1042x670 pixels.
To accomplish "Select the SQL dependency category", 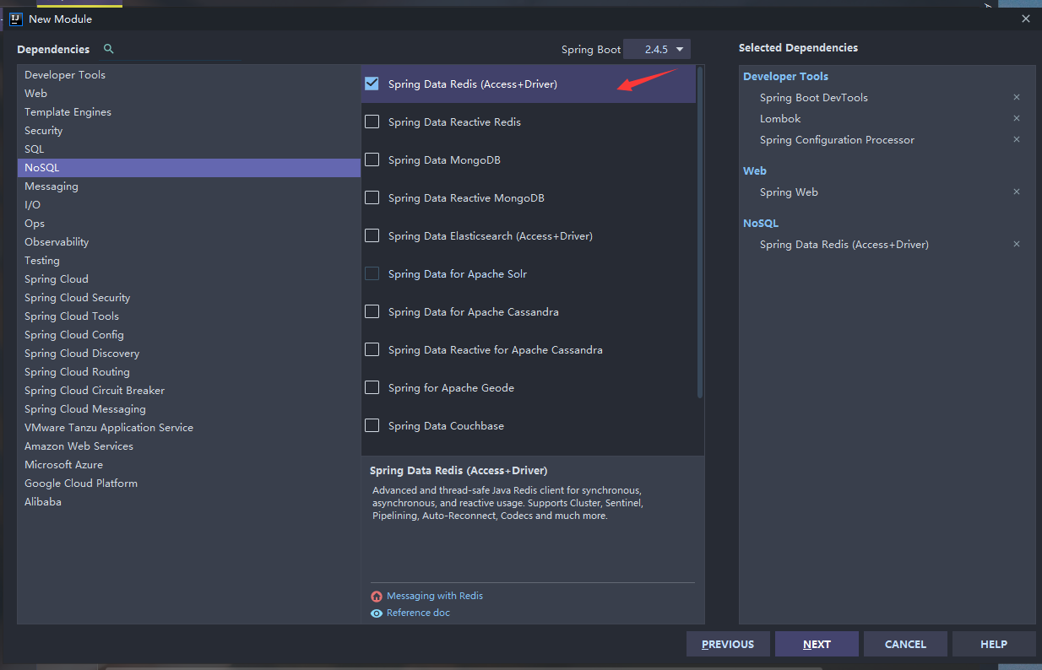I will point(34,149).
